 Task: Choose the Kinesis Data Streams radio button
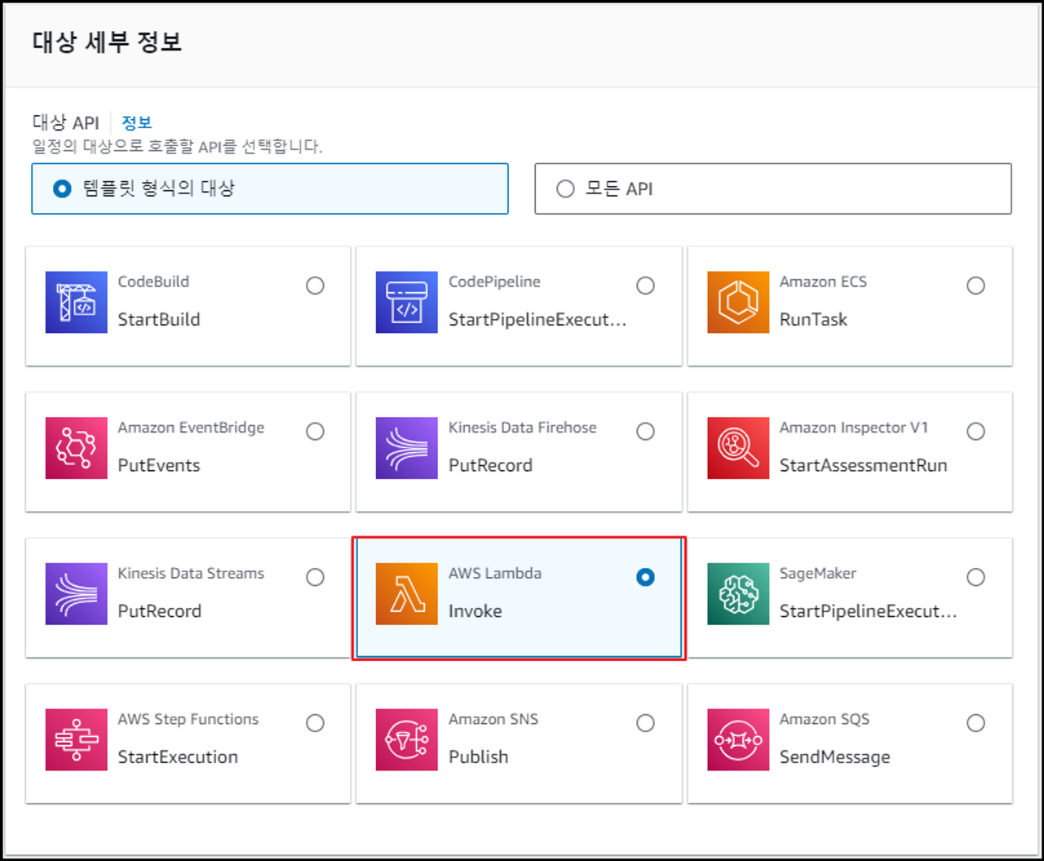pos(315,578)
